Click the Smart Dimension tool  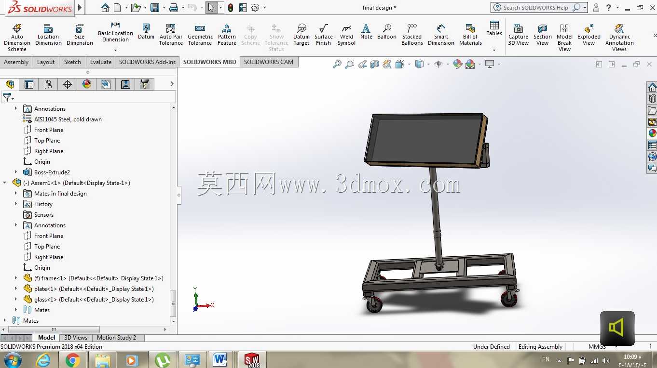click(x=441, y=35)
